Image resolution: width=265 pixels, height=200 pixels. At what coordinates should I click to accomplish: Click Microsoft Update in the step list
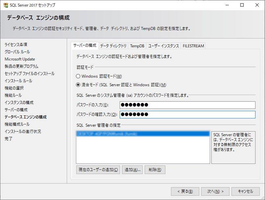[x=20, y=59]
